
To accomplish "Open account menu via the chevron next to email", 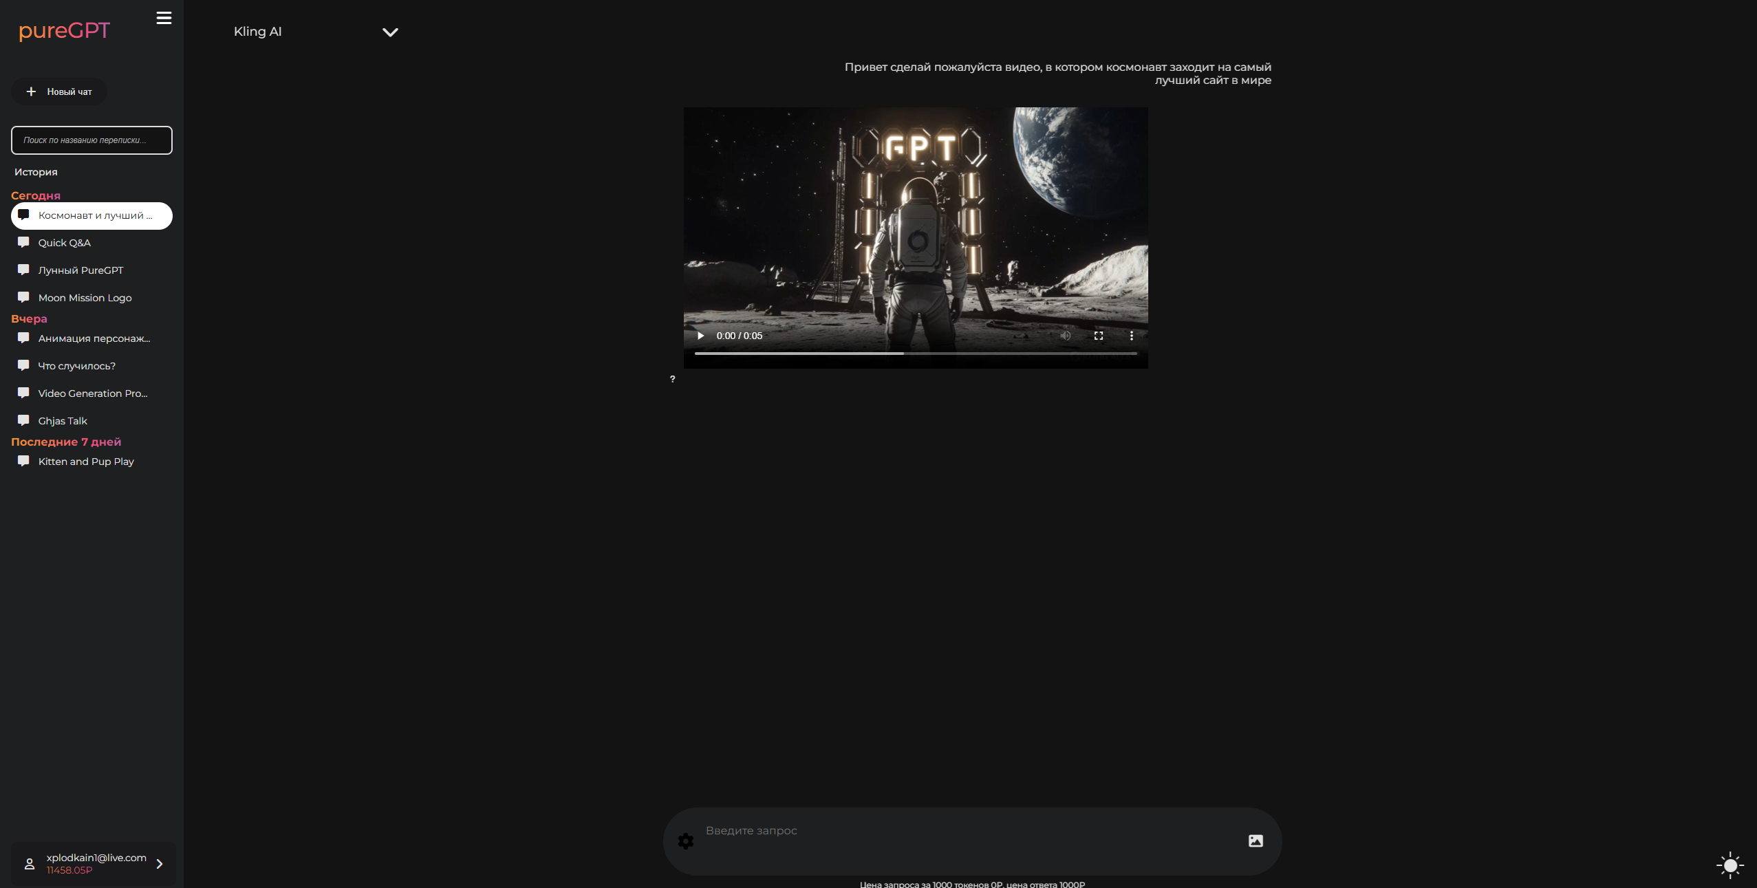I will [160, 864].
